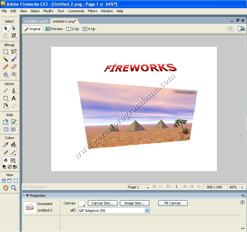Viewport: 247px width, 232px height.
Task: Pick the Pen tool in Vector section
Action: (x=13, y=91)
